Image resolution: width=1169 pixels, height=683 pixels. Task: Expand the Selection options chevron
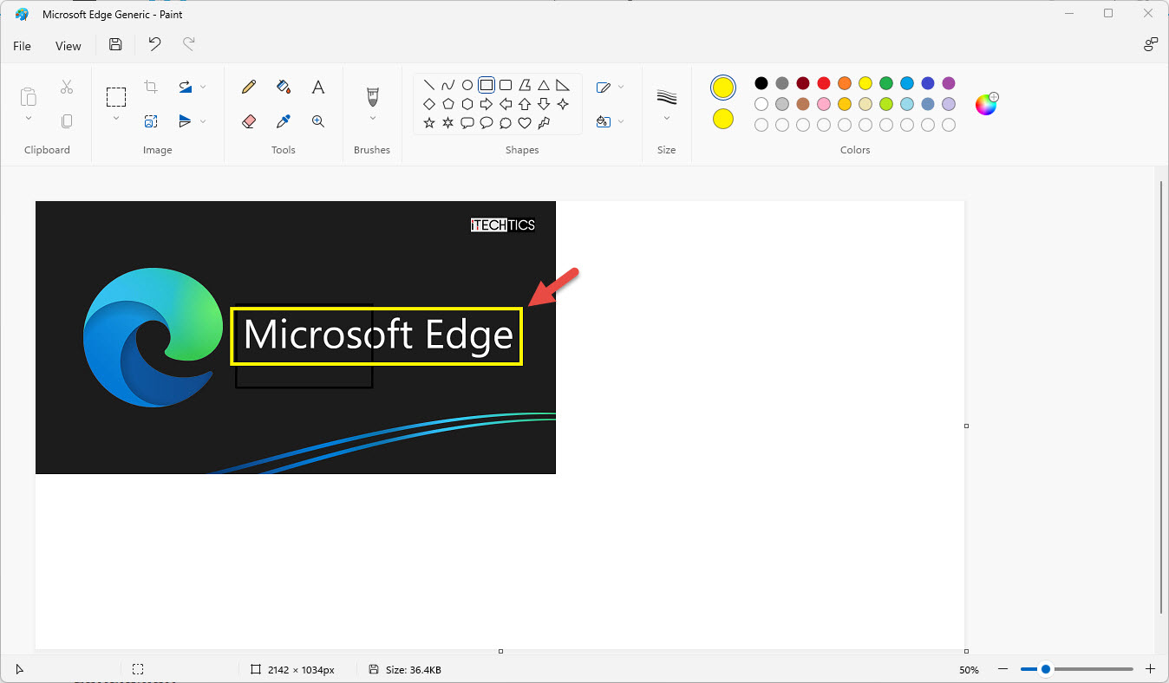(116, 119)
